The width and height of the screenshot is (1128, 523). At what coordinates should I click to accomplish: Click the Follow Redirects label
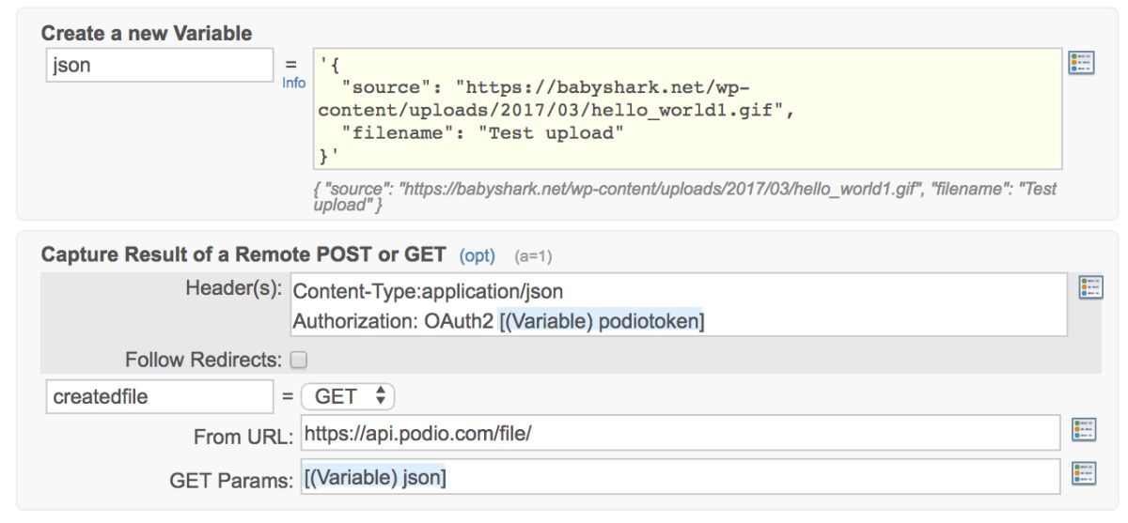point(203,360)
